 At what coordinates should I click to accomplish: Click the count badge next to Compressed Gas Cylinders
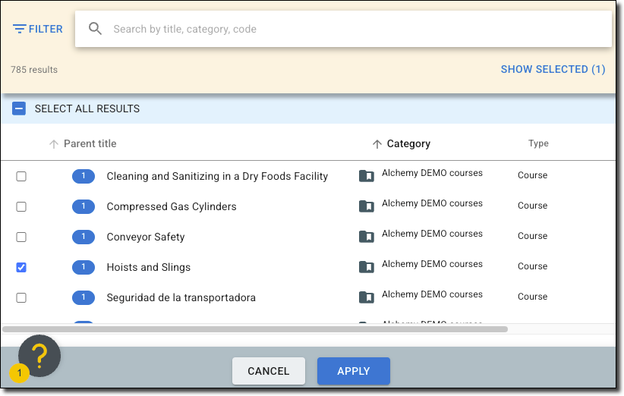(84, 206)
